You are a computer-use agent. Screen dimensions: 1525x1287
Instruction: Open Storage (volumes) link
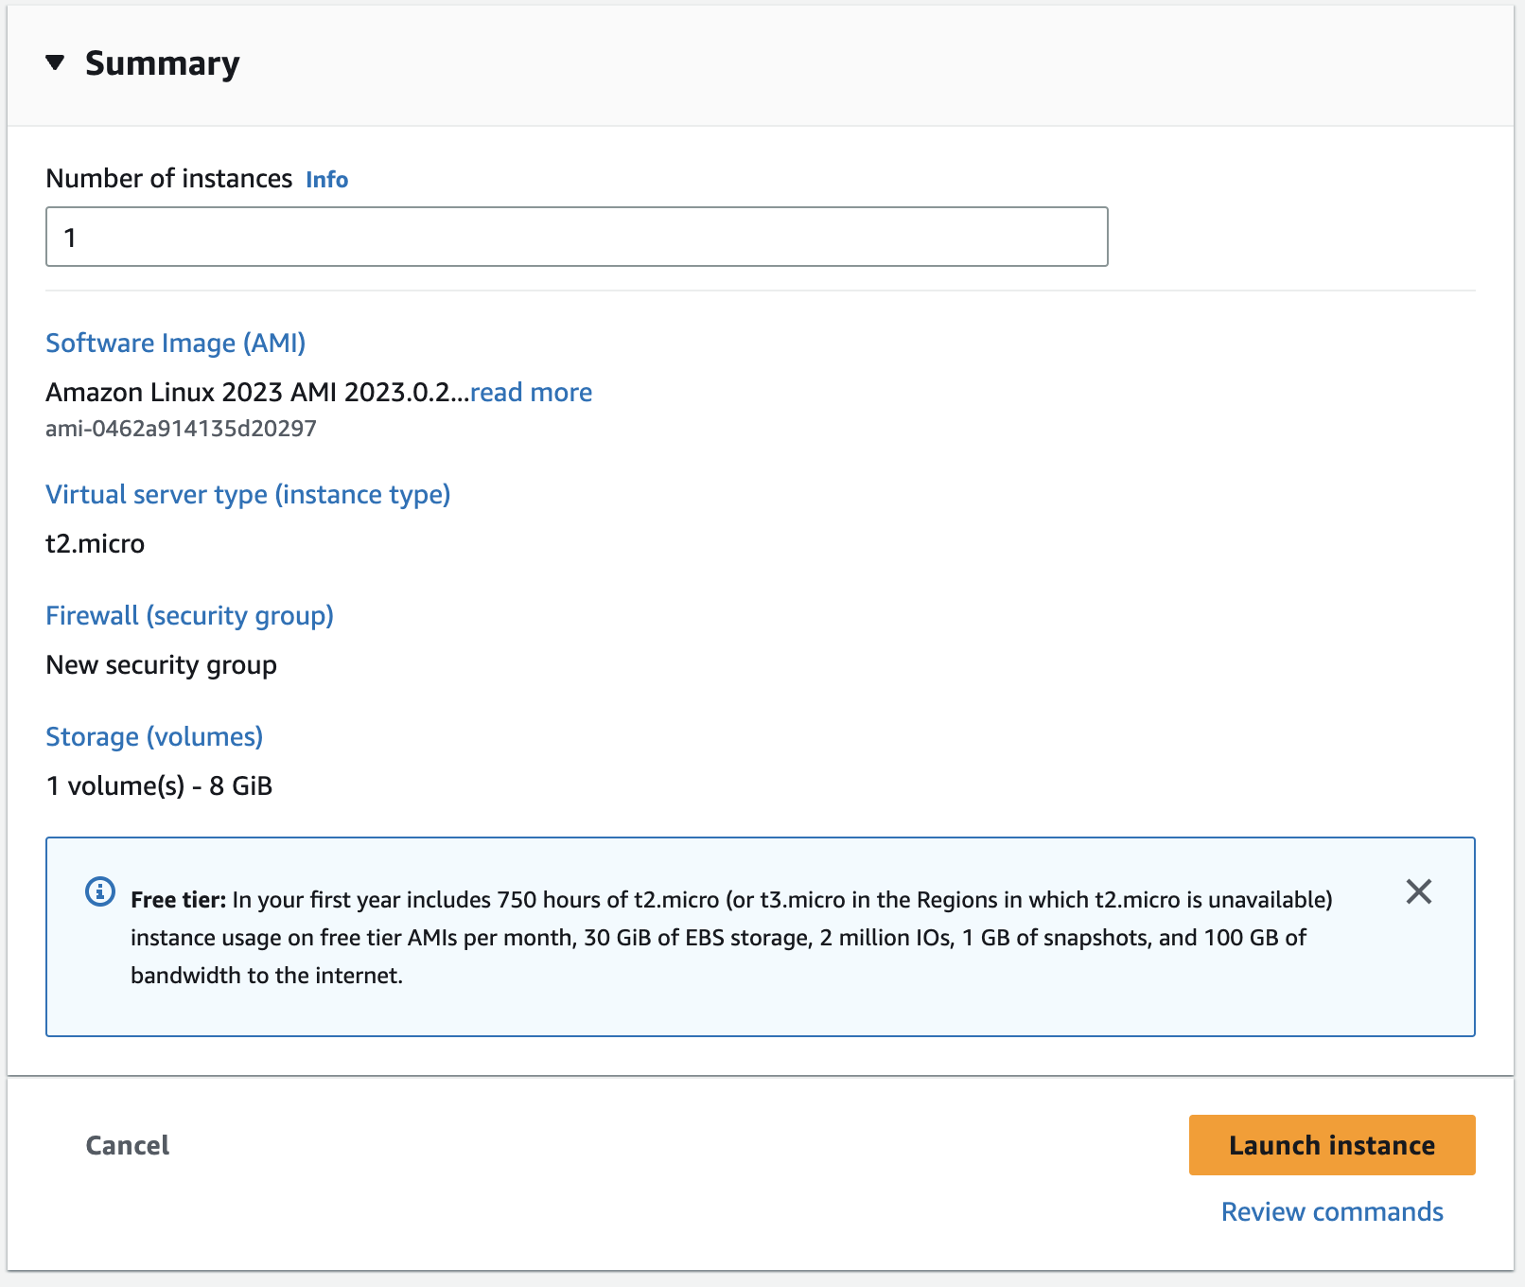[x=154, y=736]
